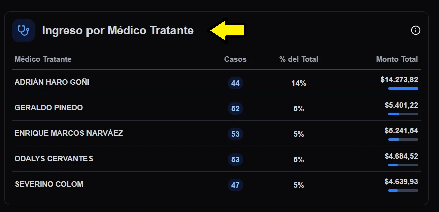Click the progress bar under $4.639,93
Screen dimensions: 439x212
pyautogui.click(x=403, y=190)
